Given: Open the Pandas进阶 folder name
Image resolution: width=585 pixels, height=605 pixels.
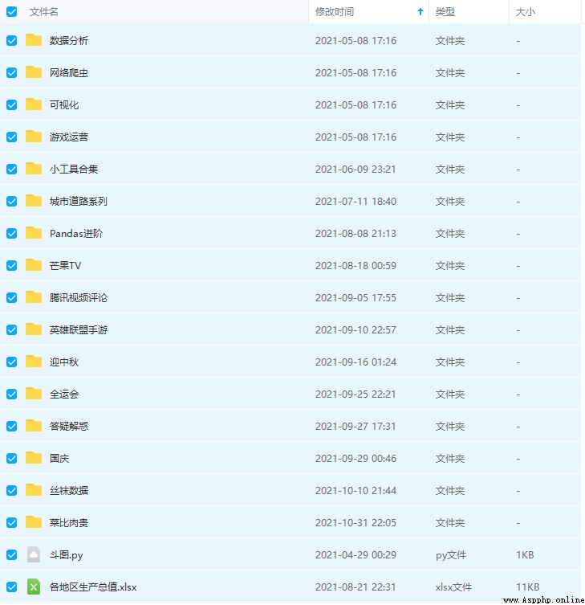Looking at the screenshot, I should coord(76,233).
